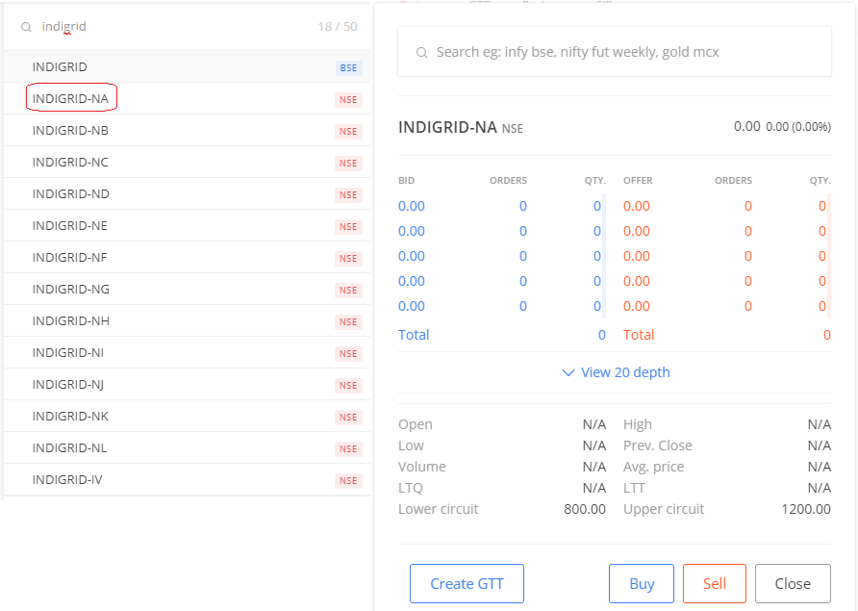Click the Volume label
This screenshot has width=858, height=611.
tap(422, 467)
